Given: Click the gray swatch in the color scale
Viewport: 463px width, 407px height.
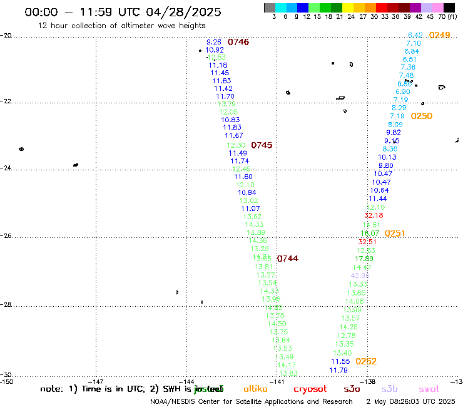Looking at the screenshot, I should [270, 8].
